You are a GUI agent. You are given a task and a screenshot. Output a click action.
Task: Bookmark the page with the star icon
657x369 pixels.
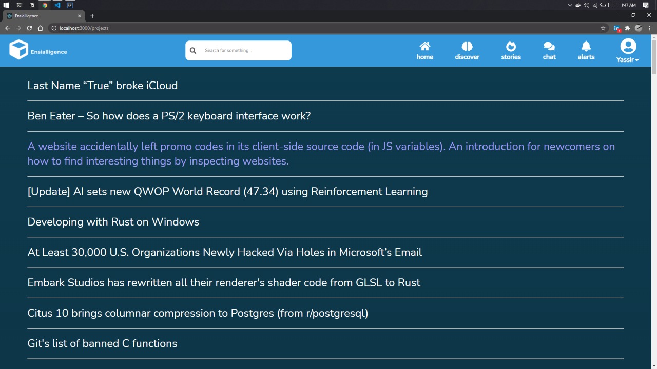tap(603, 28)
